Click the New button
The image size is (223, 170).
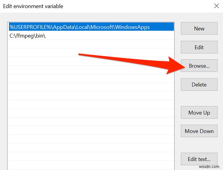point(199,28)
